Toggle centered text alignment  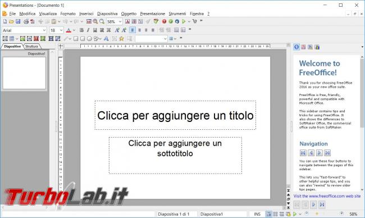pos(139,30)
